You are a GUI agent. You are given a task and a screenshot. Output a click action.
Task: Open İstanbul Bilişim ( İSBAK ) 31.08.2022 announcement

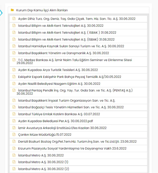[x=67, y=33]
